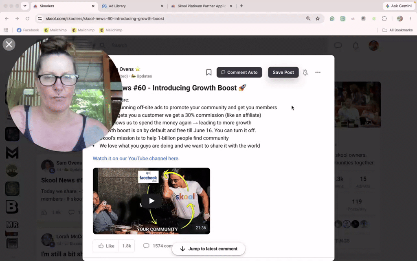Click Ask Gemini button
Screen dimensions: 417x261
click(399, 6)
